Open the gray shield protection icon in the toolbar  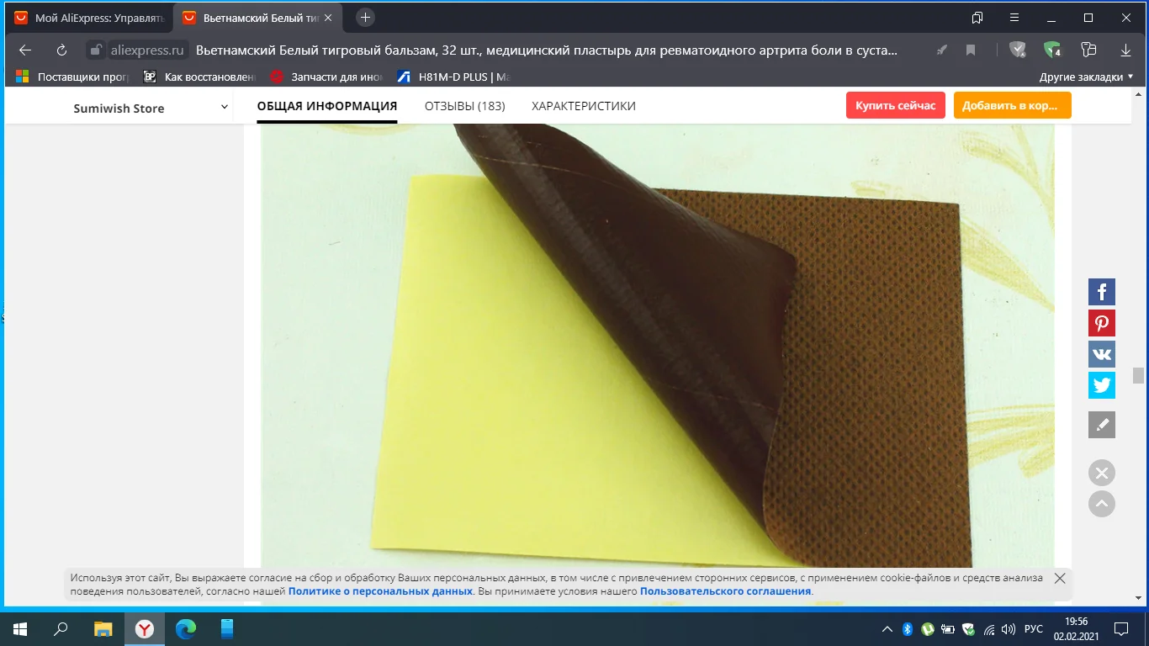click(1019, 50)
